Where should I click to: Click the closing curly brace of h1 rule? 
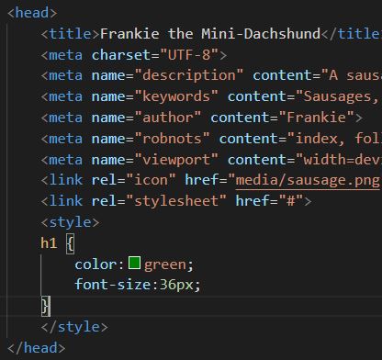(x=45, y=306)
